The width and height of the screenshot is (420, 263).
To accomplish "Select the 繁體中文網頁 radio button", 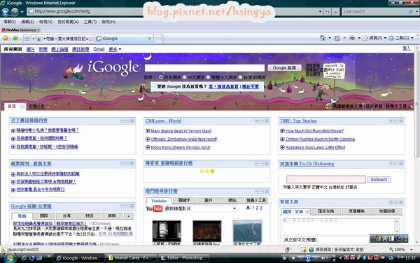I will click(x=208, y=77).
